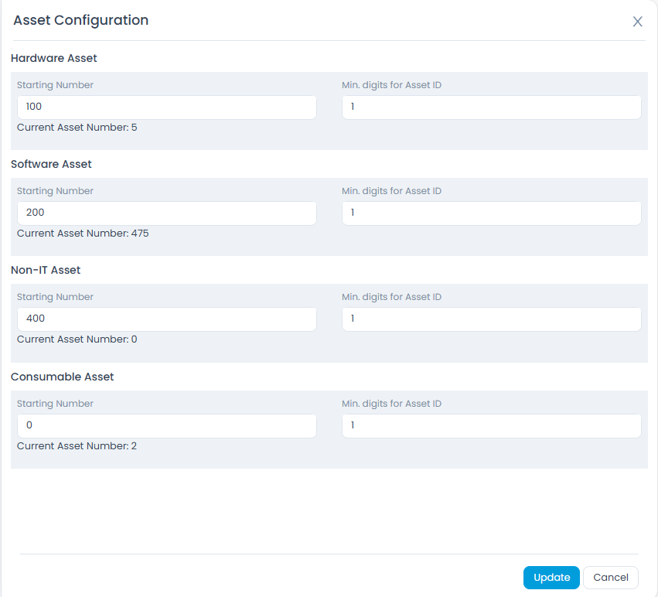The height and width of the screenshot is (597, 658).
Task: Click the Non-IT Asset section heading
Action: (x=46, y=270)
